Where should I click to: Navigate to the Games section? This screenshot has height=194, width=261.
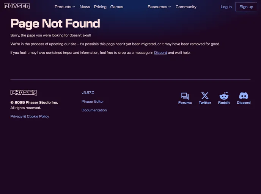point(117,7)
